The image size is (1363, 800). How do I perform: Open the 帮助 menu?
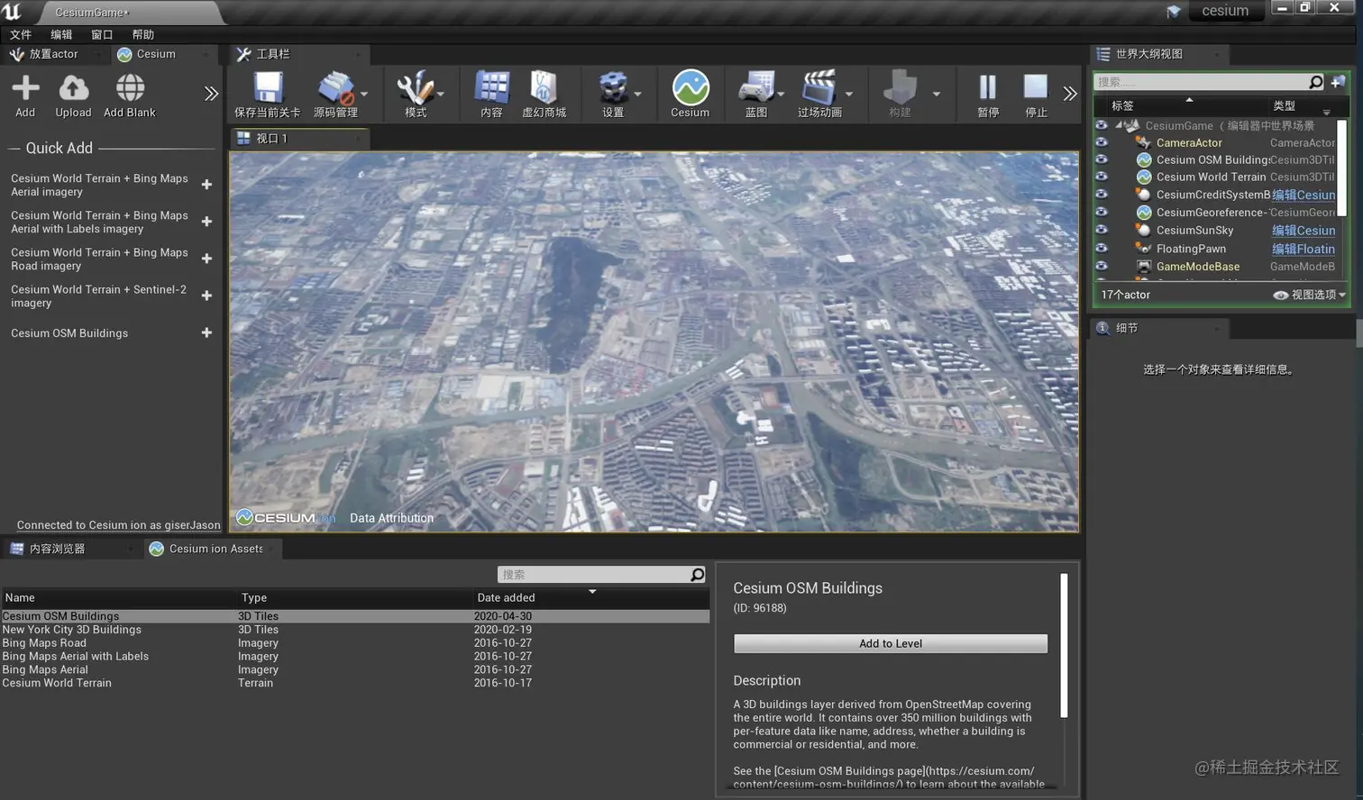(142, 34)
